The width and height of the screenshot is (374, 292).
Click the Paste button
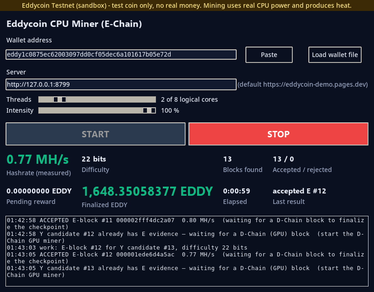pos(269,55)
